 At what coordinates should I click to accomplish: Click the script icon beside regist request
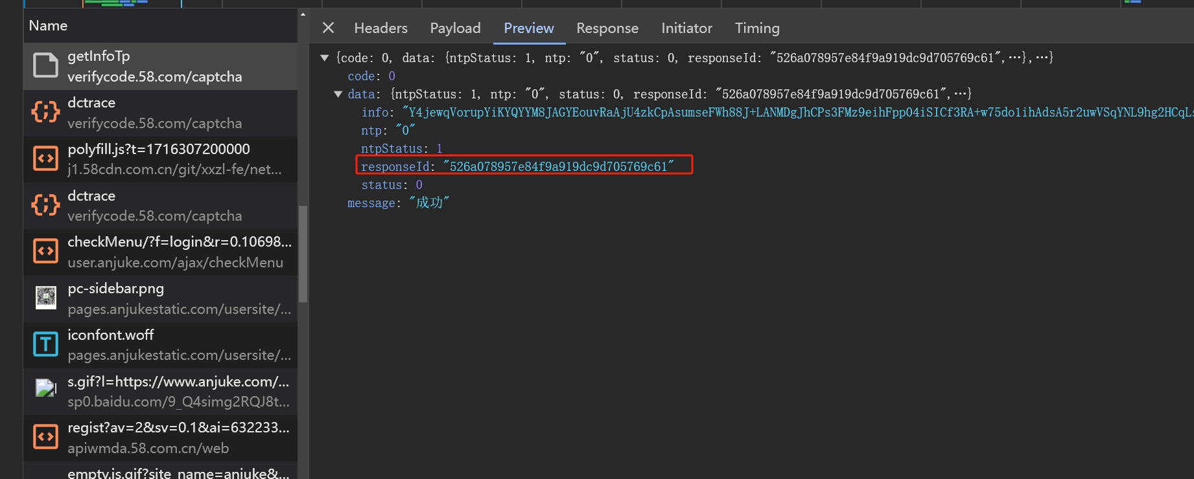click(x=45, y=437)
